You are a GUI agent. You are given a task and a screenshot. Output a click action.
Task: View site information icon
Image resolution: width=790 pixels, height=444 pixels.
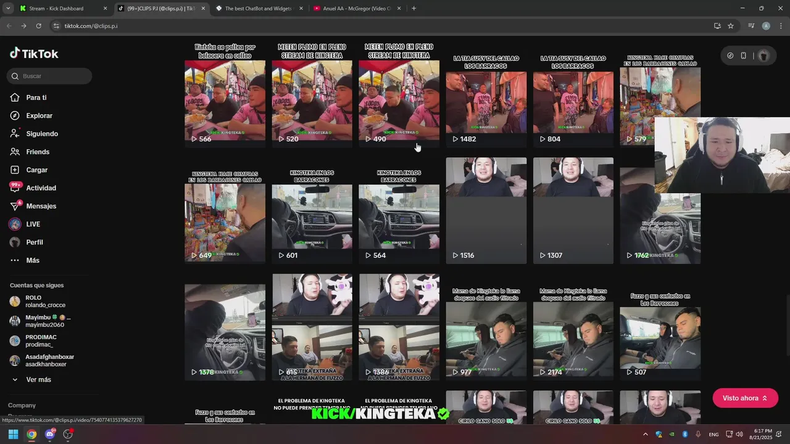[56, 26]
